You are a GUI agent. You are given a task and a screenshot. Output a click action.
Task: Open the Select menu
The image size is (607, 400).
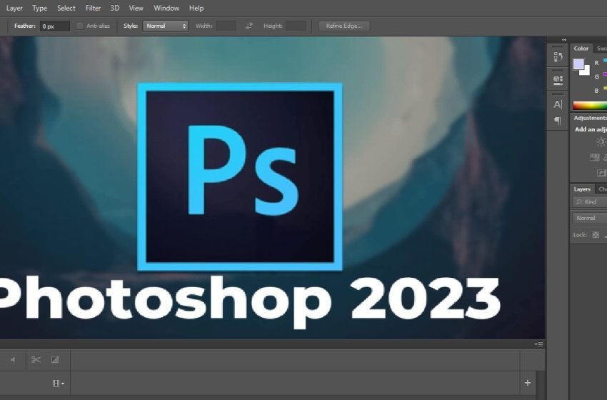tap(66, 8)
